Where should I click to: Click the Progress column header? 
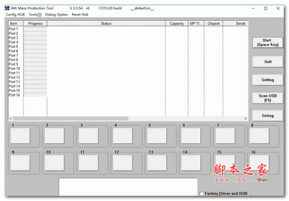pos(35,24)
